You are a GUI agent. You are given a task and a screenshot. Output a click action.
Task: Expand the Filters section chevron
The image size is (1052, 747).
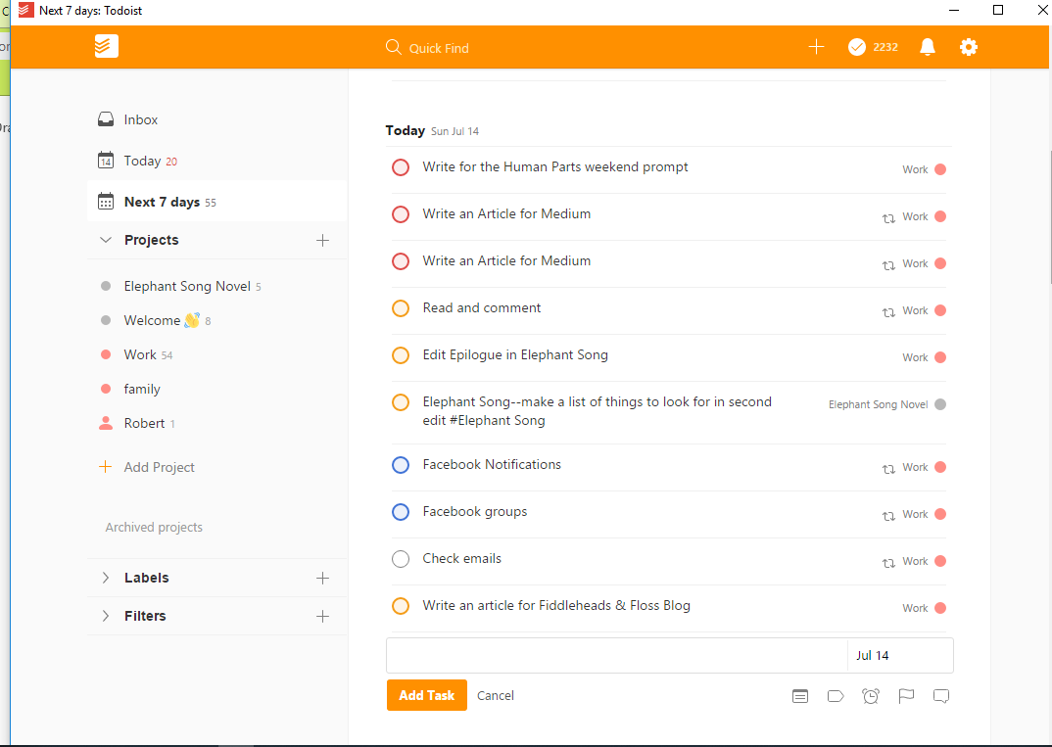(106, 616)
